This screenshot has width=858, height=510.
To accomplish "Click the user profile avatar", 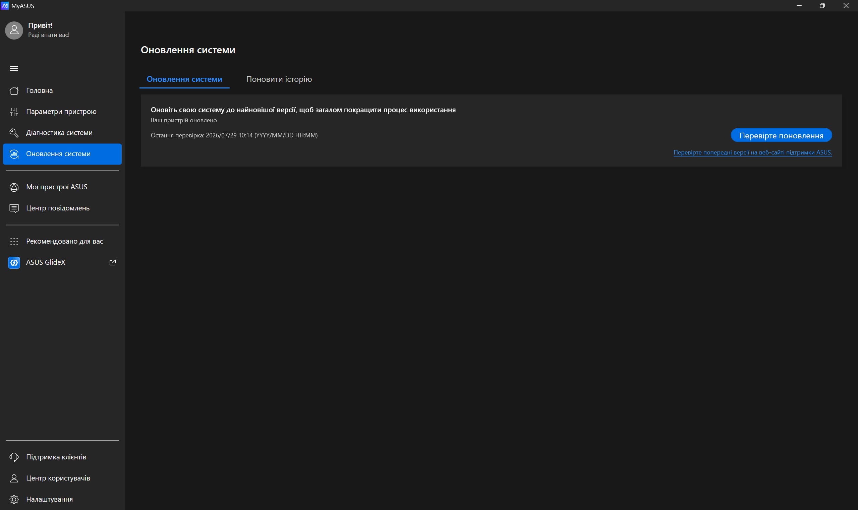I will pyautogui.click(x=14, y=30).
